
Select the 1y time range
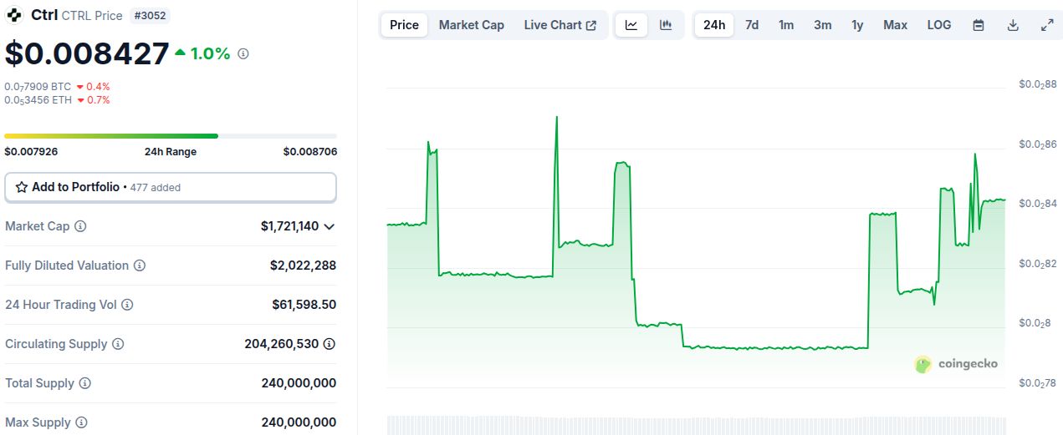pos(857,25)
